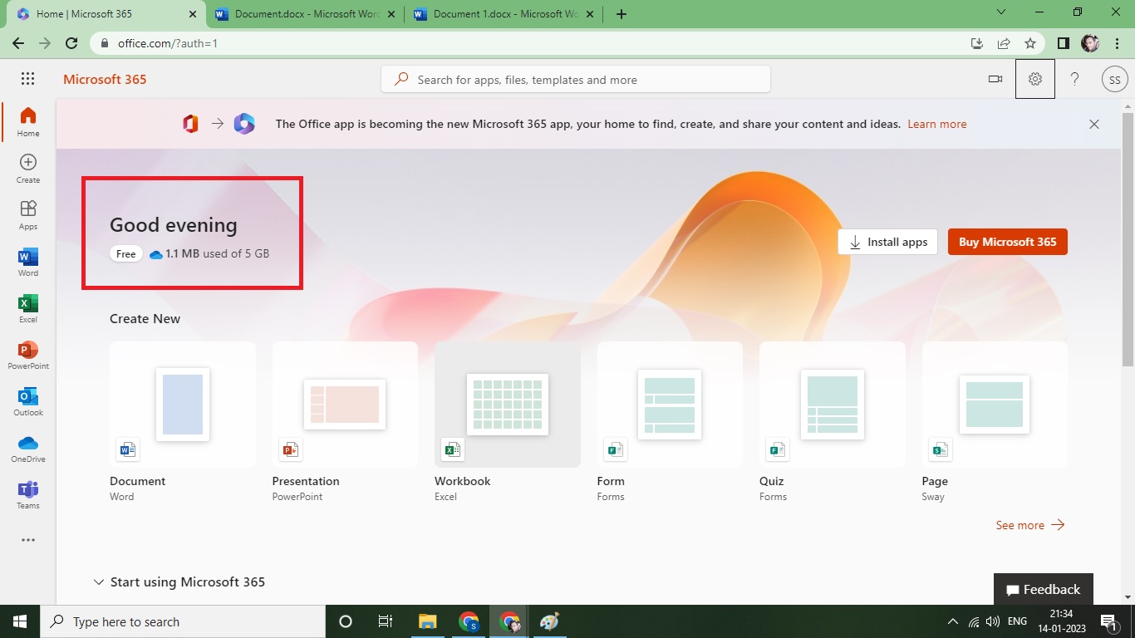
Task: Open the Paint app on the taskbar
Action: tap(549, 621)
